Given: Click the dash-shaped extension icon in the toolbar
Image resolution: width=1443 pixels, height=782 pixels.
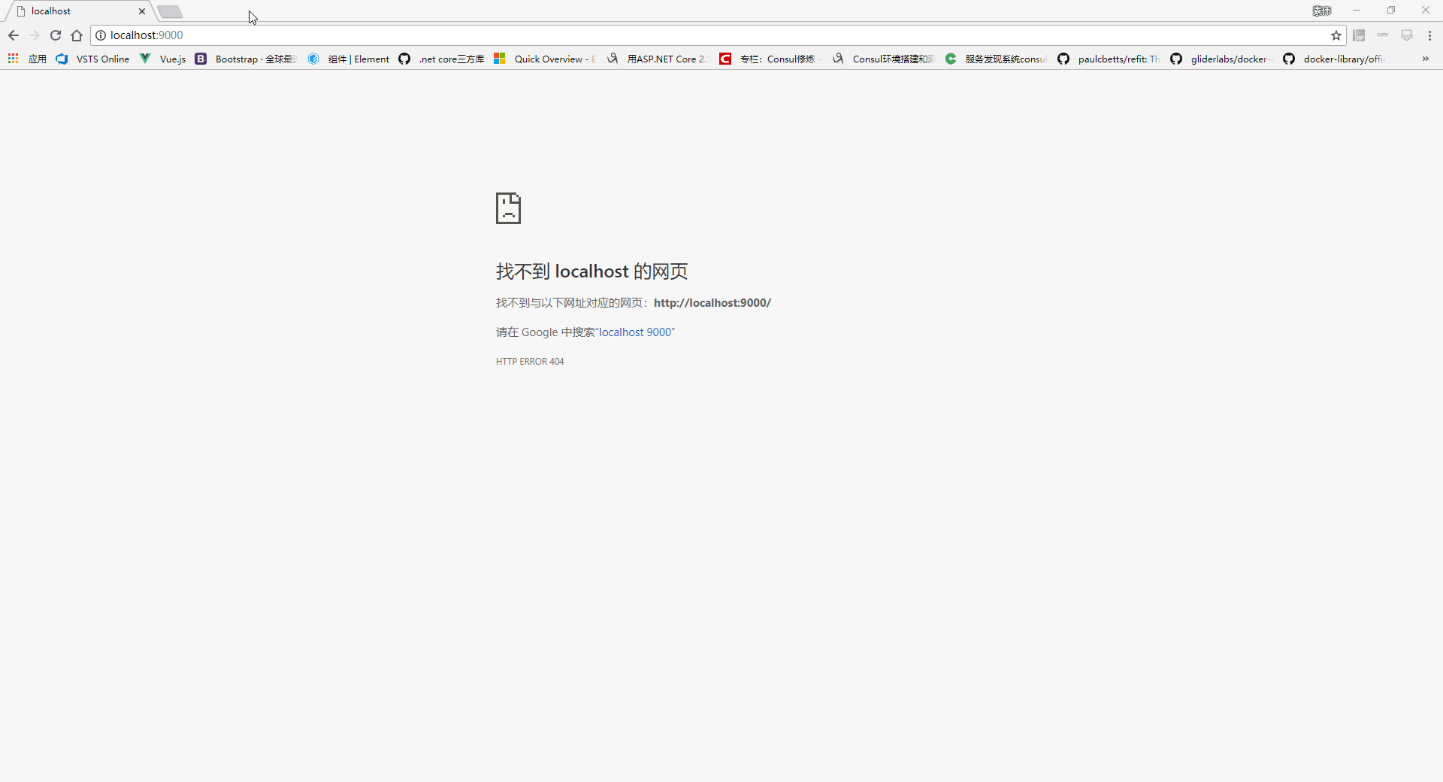Looking at the screenshot, I should (x=1383, y=35).
